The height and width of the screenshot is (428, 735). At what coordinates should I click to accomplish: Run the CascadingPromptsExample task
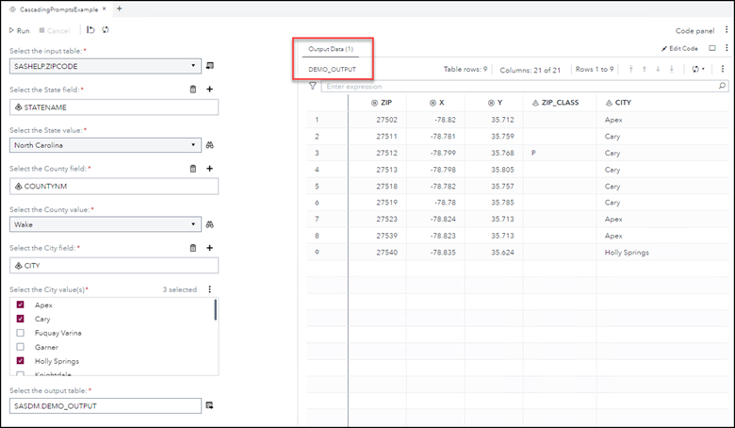19,30
